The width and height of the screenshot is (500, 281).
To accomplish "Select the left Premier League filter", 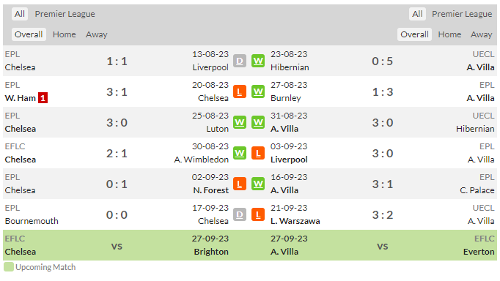I will click(65, 14).
